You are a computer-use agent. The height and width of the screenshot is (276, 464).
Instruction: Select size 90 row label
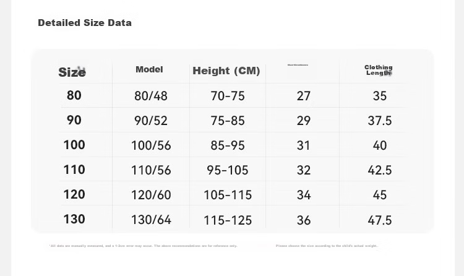click(x=74, y=120)
